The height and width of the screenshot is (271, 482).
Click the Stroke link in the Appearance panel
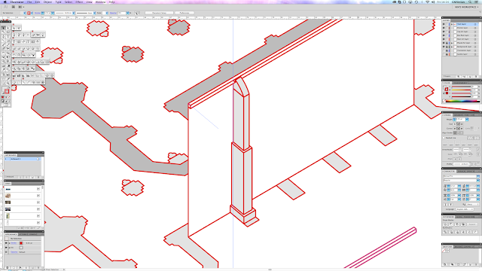(x=14, y=243)
